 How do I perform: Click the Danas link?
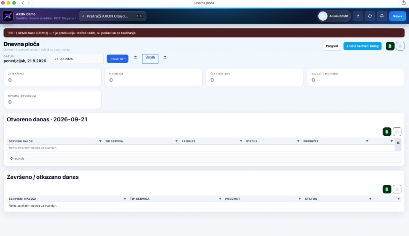coord(150,57)
